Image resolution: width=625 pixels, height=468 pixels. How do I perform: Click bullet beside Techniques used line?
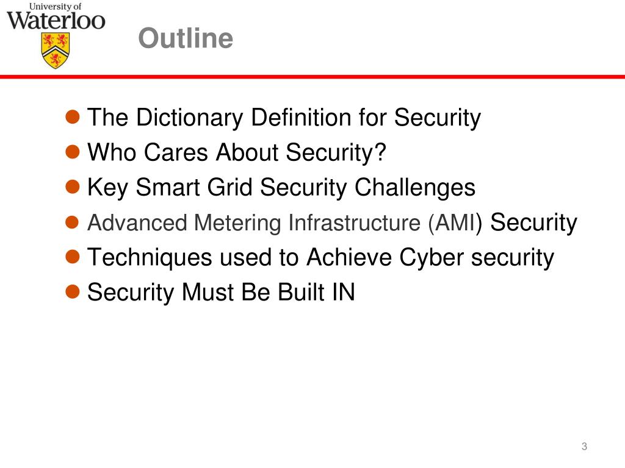click(73, 257)
